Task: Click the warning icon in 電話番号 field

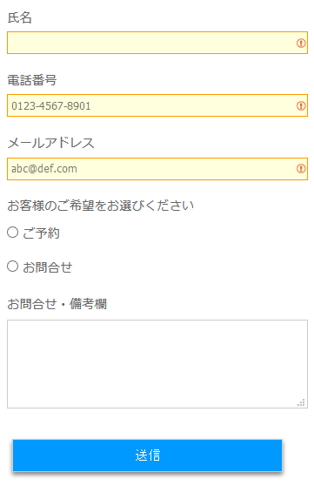Action: (301, 105)
